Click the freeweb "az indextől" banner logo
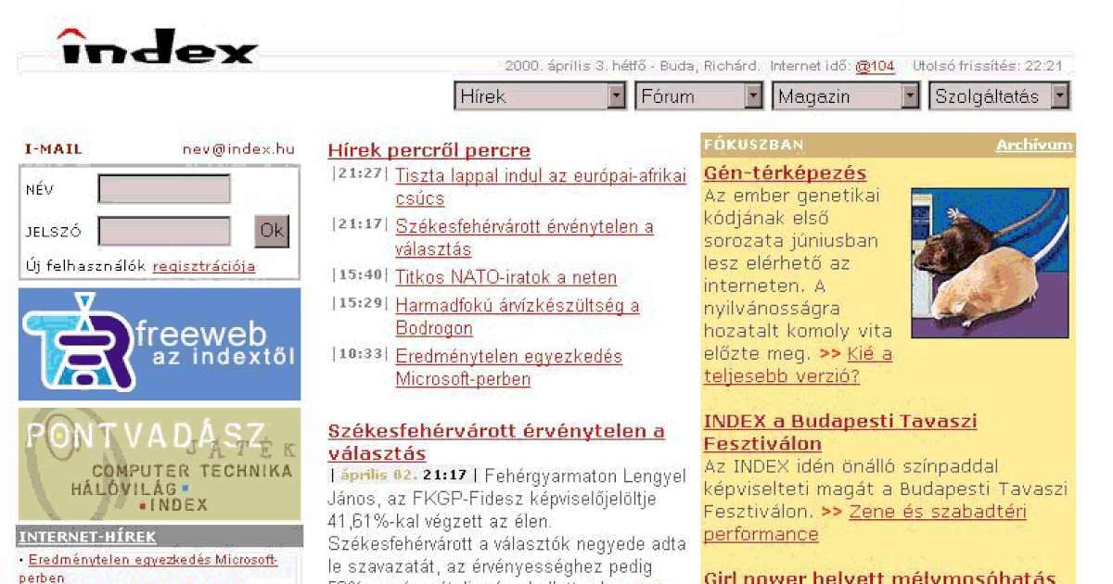This screenshot has height=584, width=1113. click(158, 343)
